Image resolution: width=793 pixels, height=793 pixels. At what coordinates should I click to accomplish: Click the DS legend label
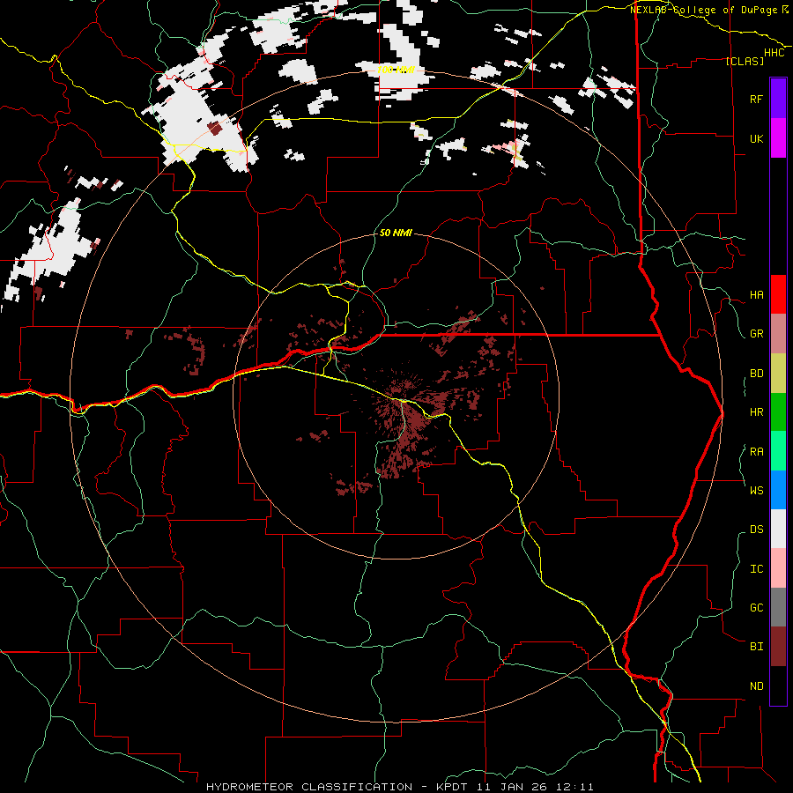[756, 530]
